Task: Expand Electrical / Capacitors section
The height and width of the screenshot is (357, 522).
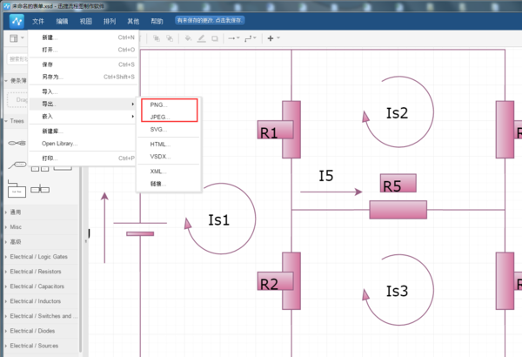Action: pos(42,286)
